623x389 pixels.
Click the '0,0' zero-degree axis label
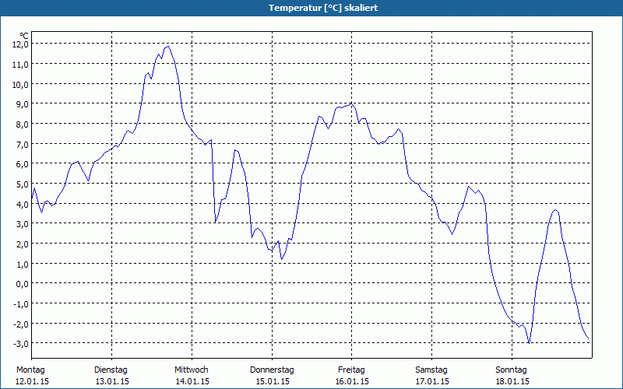tap(22, 284)
